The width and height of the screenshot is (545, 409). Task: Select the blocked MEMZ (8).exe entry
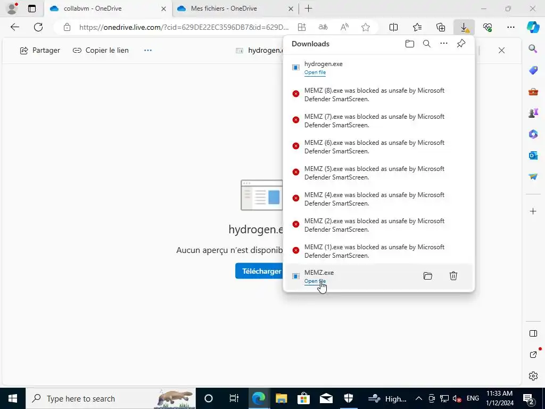pyautogui.click(x=379, y=95)
